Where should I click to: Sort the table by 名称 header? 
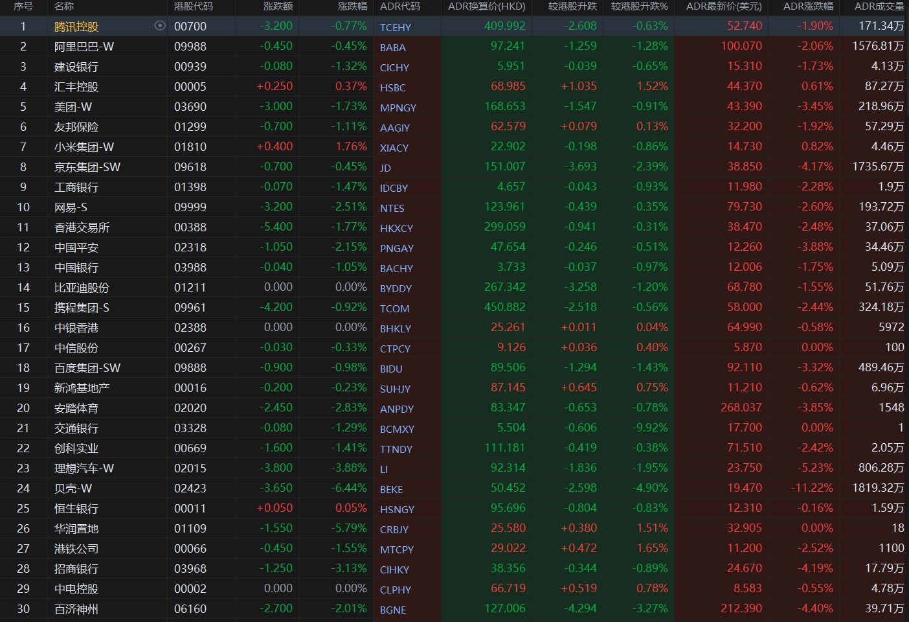coord(64,6)
